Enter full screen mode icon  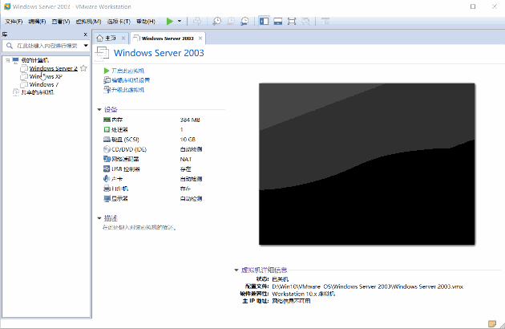292,22
